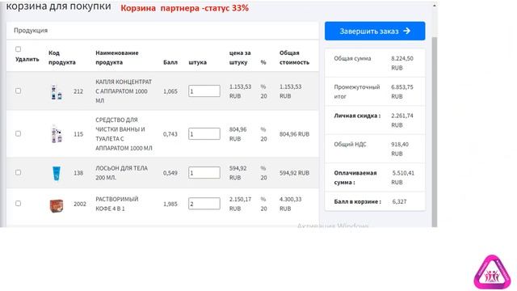The image size is (517, 291).
Task: Click the Общая стоимость column header
Action: pos(294,57)
